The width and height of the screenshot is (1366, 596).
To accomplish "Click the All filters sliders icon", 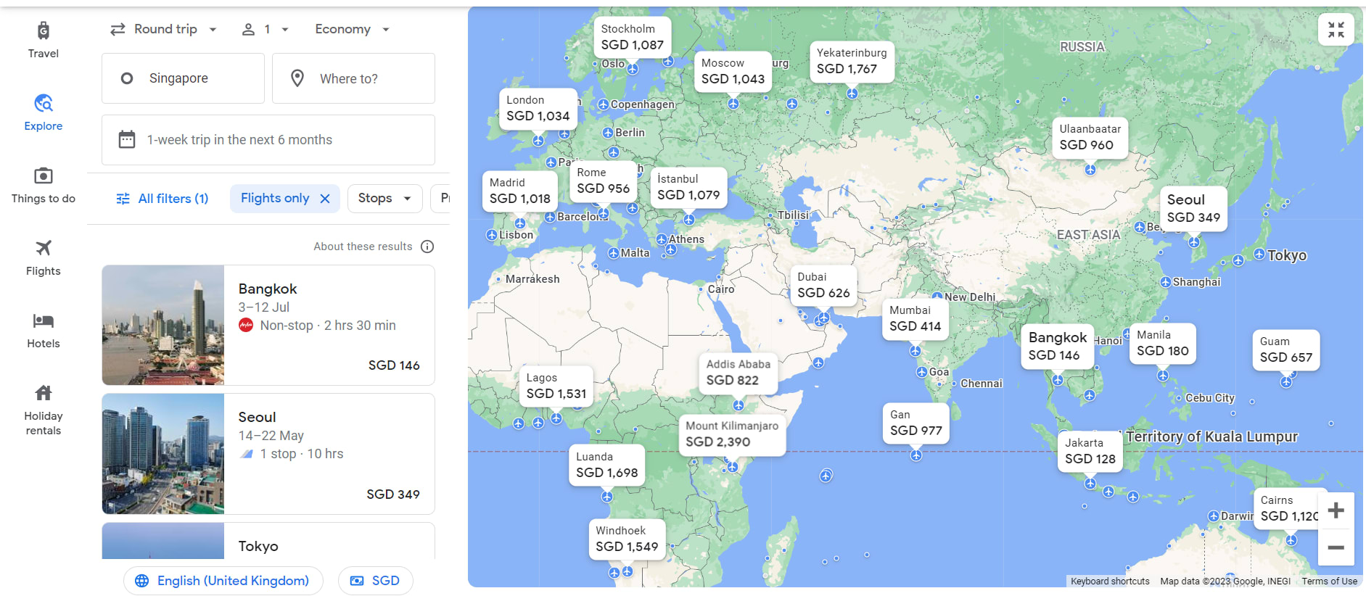I will [x=123, y=199].
